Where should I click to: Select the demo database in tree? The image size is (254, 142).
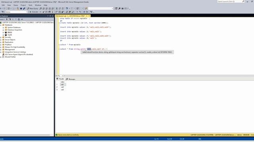10,32
